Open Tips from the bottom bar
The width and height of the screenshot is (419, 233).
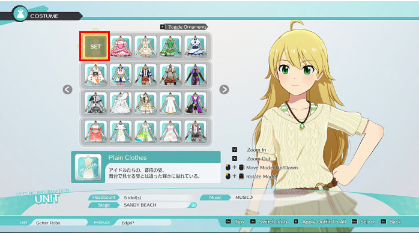[x=235, y=222]
